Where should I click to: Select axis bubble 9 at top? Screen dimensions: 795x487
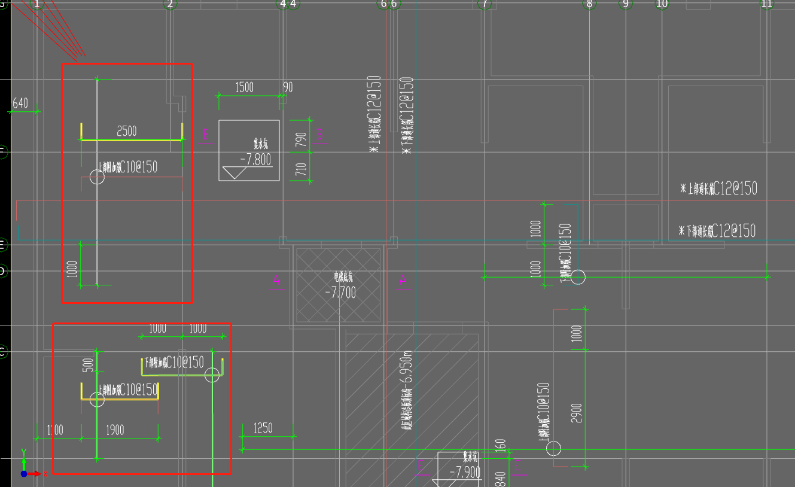[626, 4]
